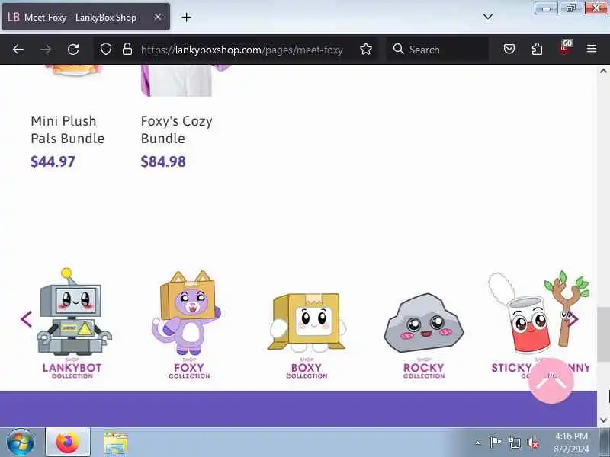Viewport: 610px width, 457px height.
Task: Open a new browser tab
Action: (186, 17)
